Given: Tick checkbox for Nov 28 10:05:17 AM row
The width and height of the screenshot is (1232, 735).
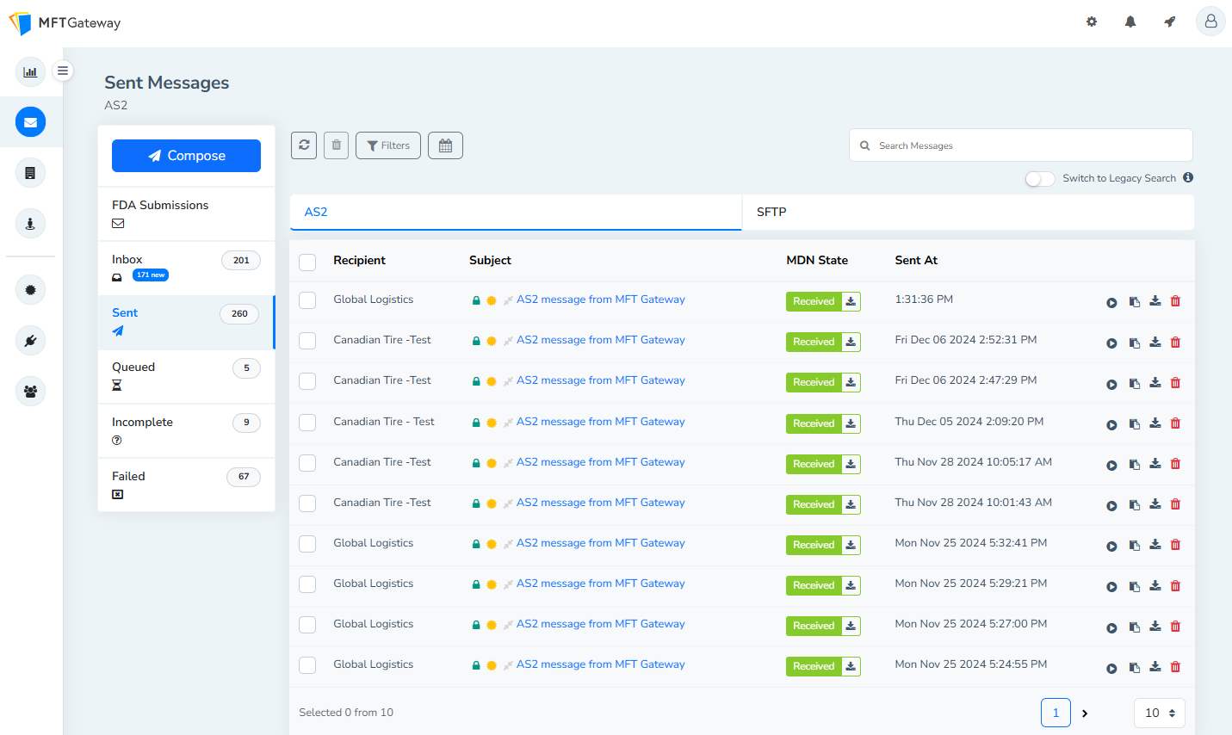Looking at the screenshot, I should [x=307, y=463].
